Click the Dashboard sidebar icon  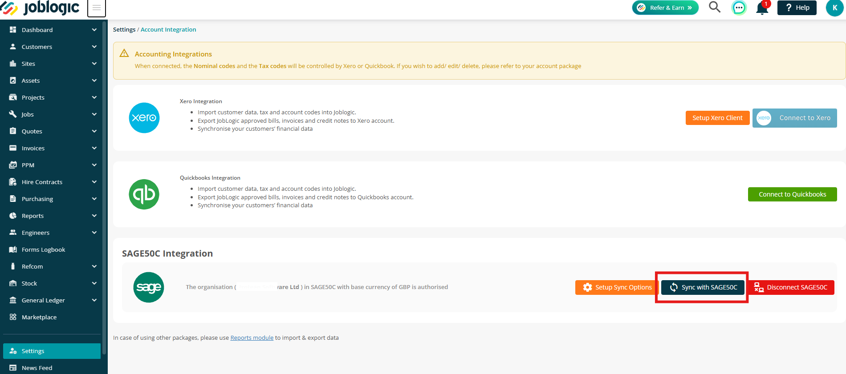(x=13, y=30)
